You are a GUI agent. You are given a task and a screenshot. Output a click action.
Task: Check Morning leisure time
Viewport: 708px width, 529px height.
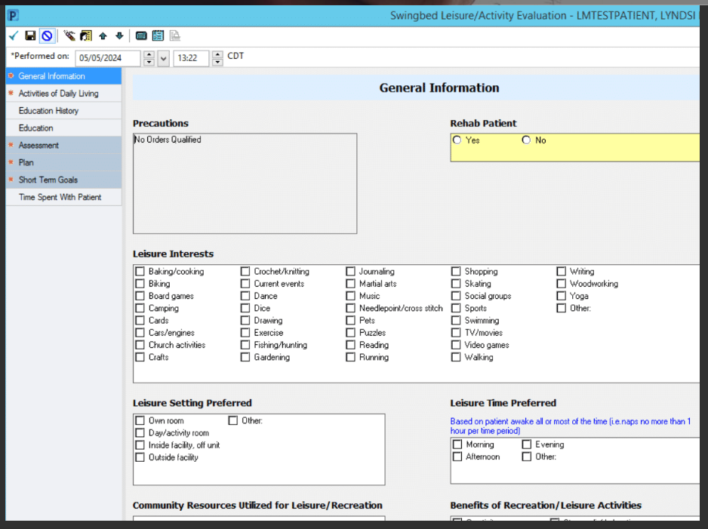click(457, 444)
